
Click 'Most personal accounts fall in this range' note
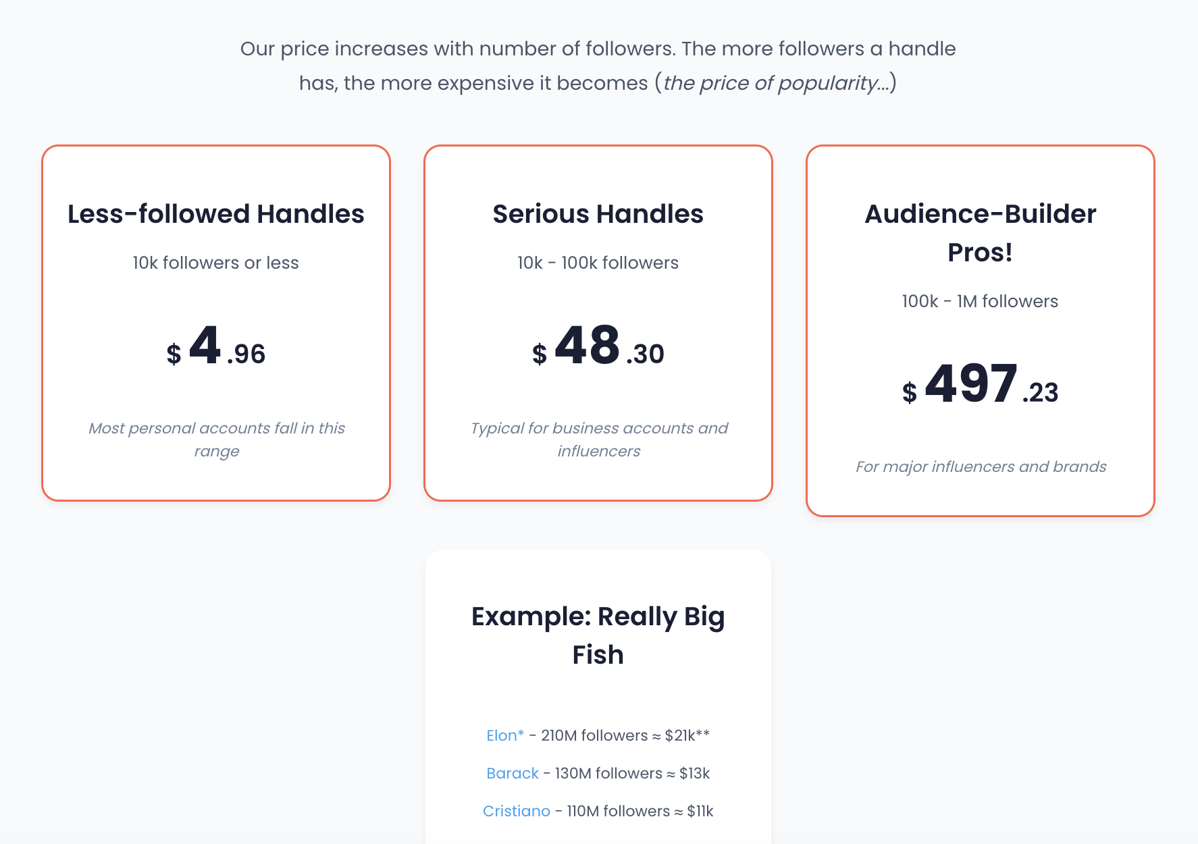[x=217, y=440]
